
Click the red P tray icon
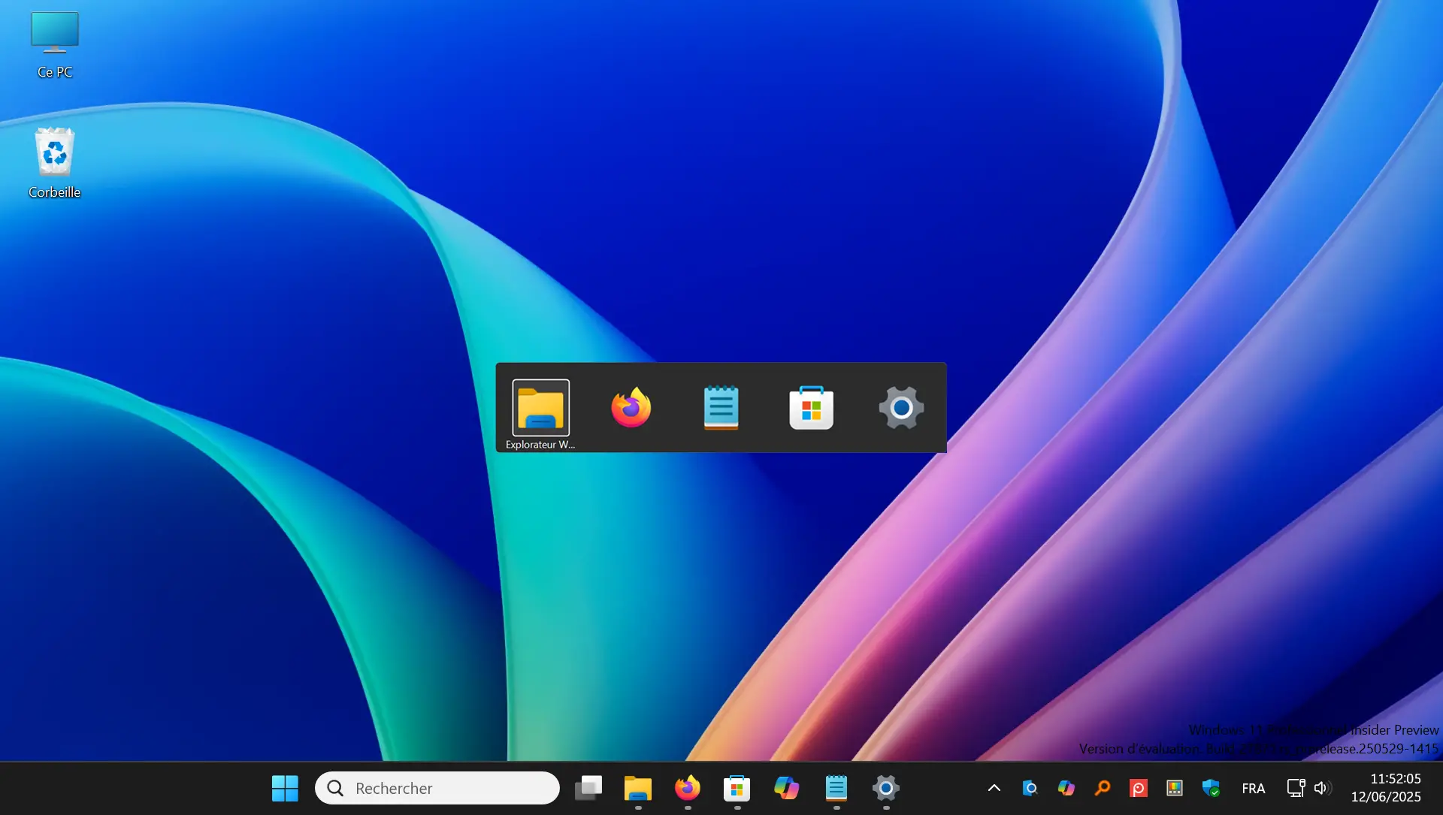[1139, 788]
